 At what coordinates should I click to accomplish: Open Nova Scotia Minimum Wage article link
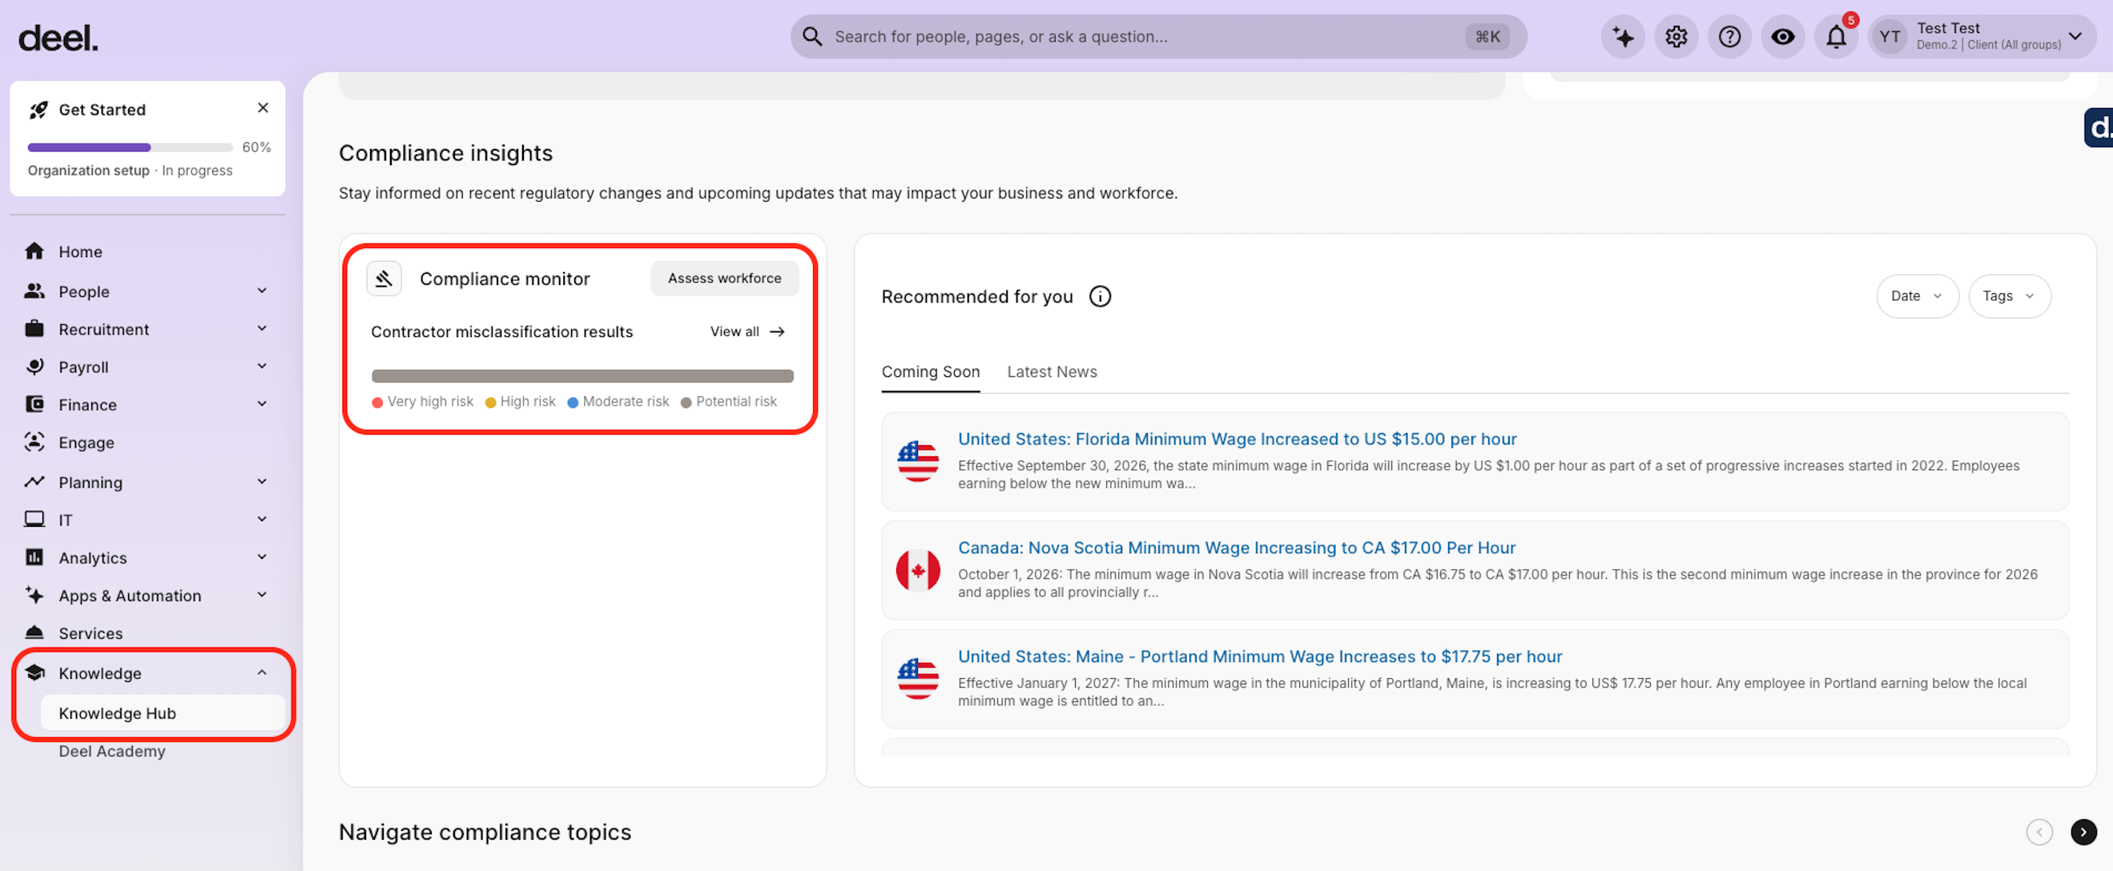coord(1236,548)
